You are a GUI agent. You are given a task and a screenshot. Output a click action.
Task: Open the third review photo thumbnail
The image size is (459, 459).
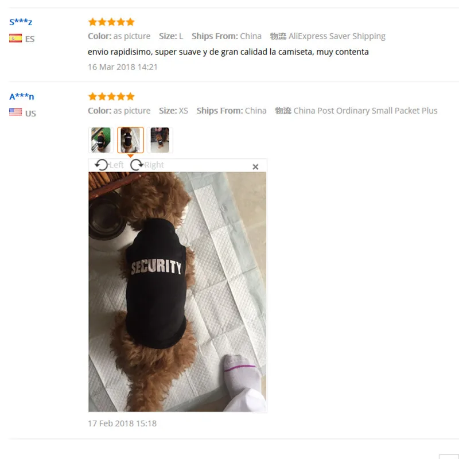(x=160, y=140)
